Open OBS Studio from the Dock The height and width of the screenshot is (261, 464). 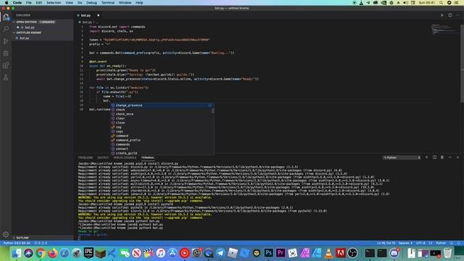click(352, 253)
